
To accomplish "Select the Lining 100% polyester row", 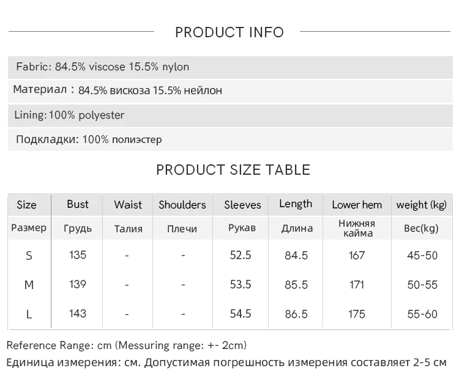I will click(x=230, y=115).
